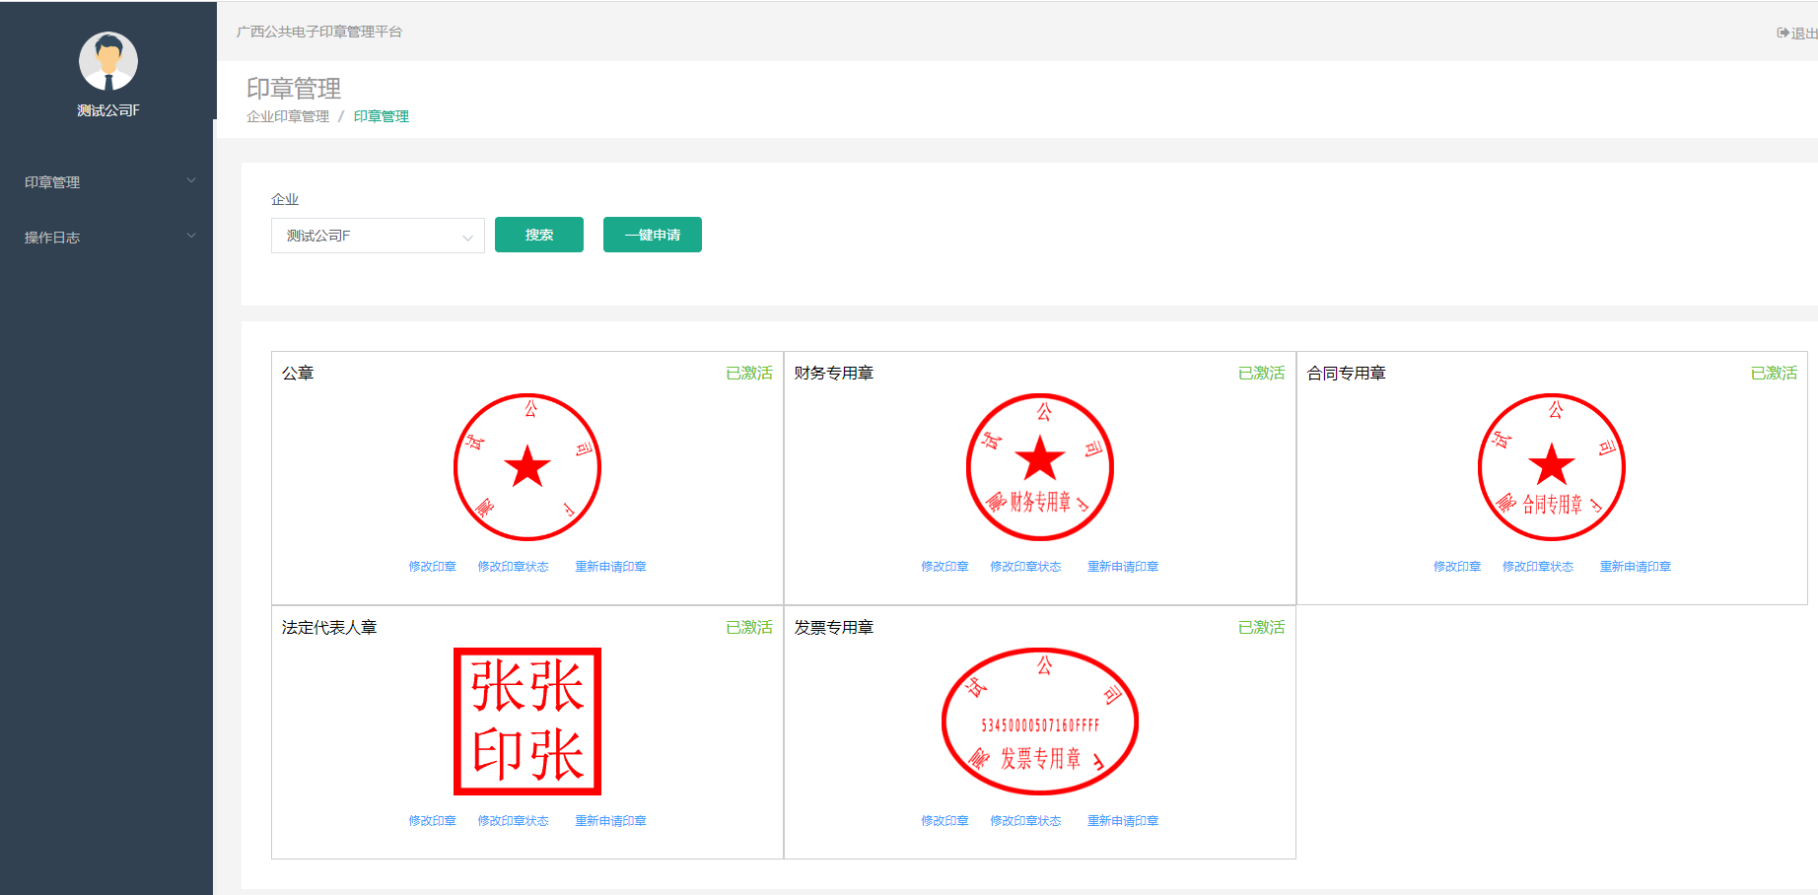Click the user avatar icon
1818x895 pixels.
108,61
